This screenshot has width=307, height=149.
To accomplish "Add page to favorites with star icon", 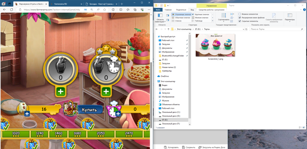I will coord(105,9).
